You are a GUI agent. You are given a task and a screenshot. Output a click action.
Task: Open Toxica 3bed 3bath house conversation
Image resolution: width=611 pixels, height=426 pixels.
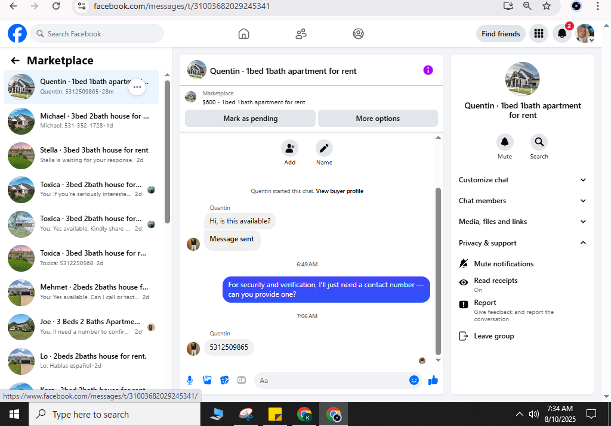[x=81, y=258]
